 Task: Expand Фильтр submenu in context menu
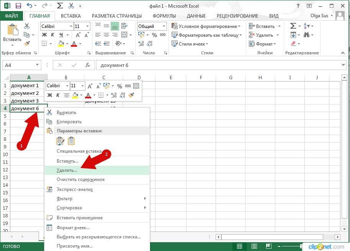pyautogui.click(x=97, y=198)
